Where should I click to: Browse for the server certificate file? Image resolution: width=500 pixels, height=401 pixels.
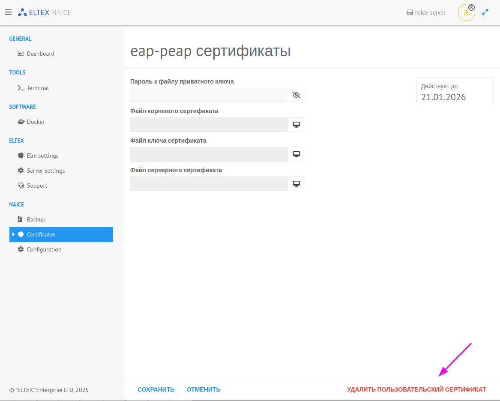[x=296, y=184]
